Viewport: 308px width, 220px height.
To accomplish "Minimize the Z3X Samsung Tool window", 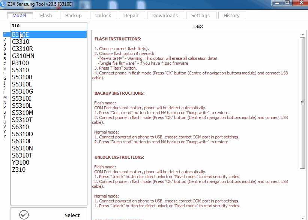I will [x=277, y=3].
